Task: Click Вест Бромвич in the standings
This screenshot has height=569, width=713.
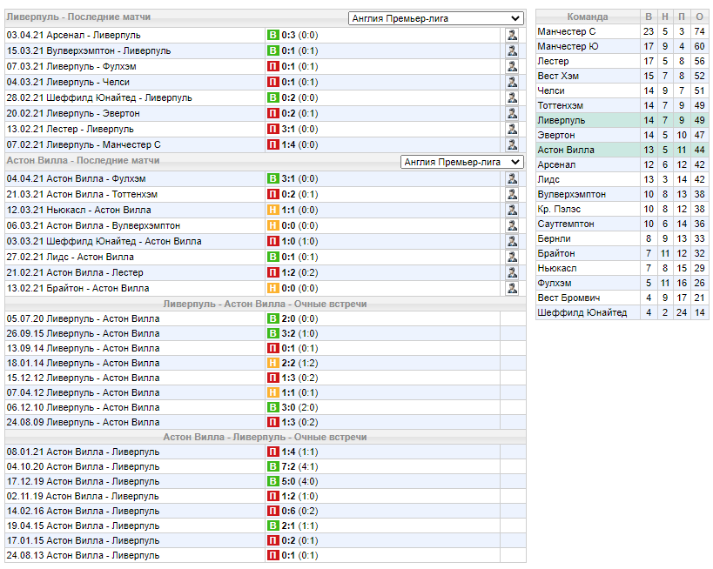Action: coord(568,298)
